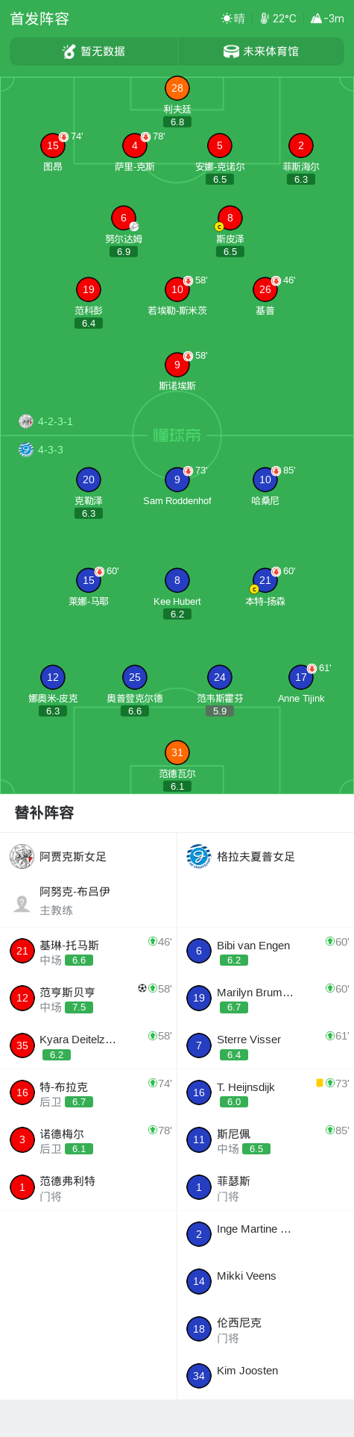This screenshot has width=354, height=1437.
Task: Select 替补阵容 section header
Action: coord(44,813)
